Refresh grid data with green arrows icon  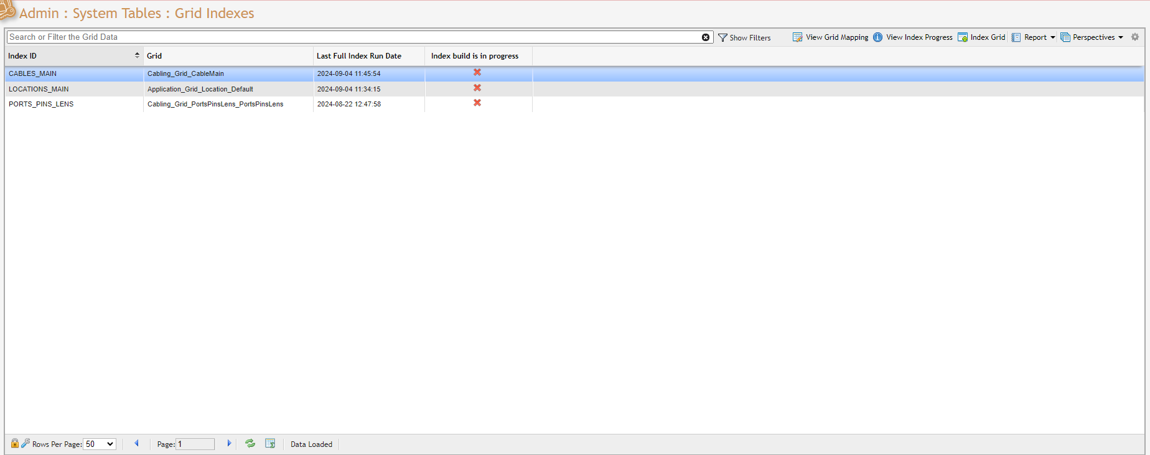click(250, 443)
